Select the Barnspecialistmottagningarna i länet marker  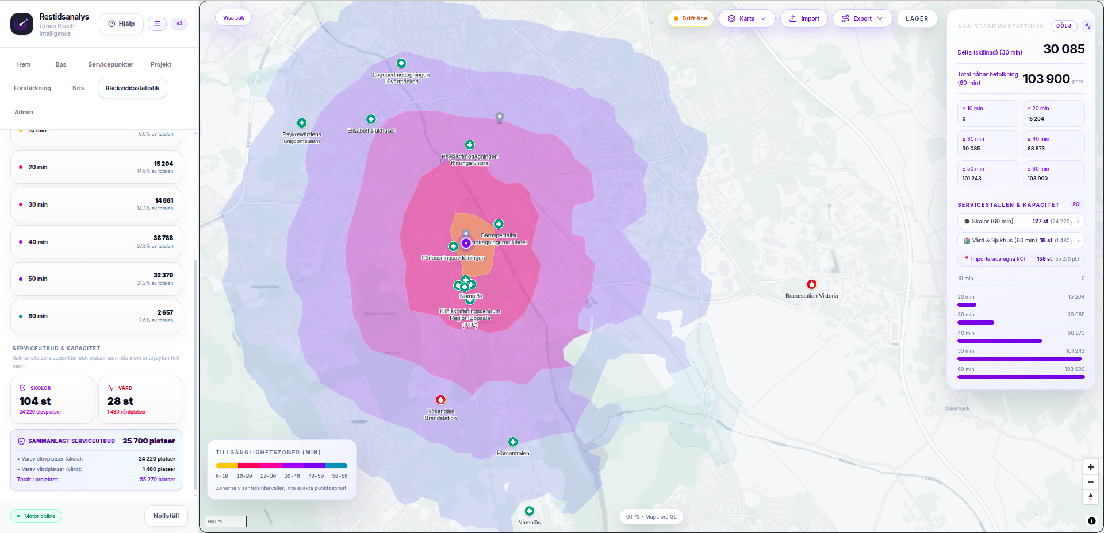click(x=499, y=224)
